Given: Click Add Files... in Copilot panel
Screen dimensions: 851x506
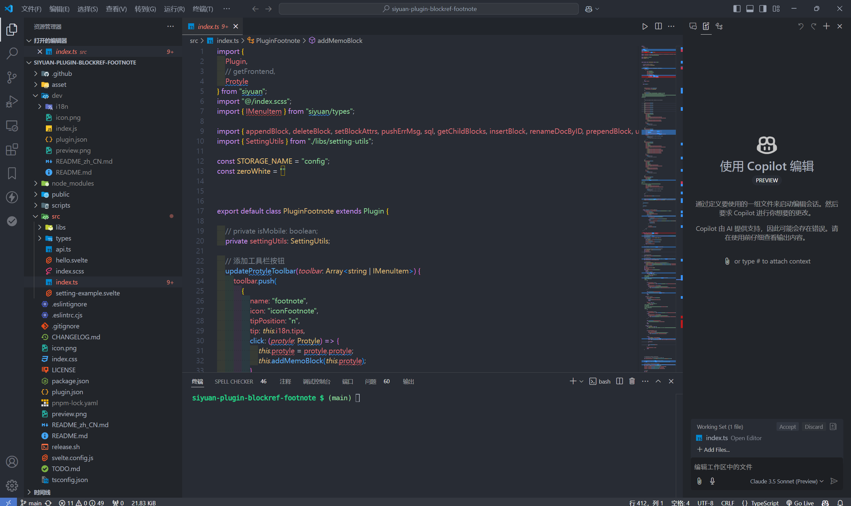Looking at the screenshot, I should coord(713,450).
